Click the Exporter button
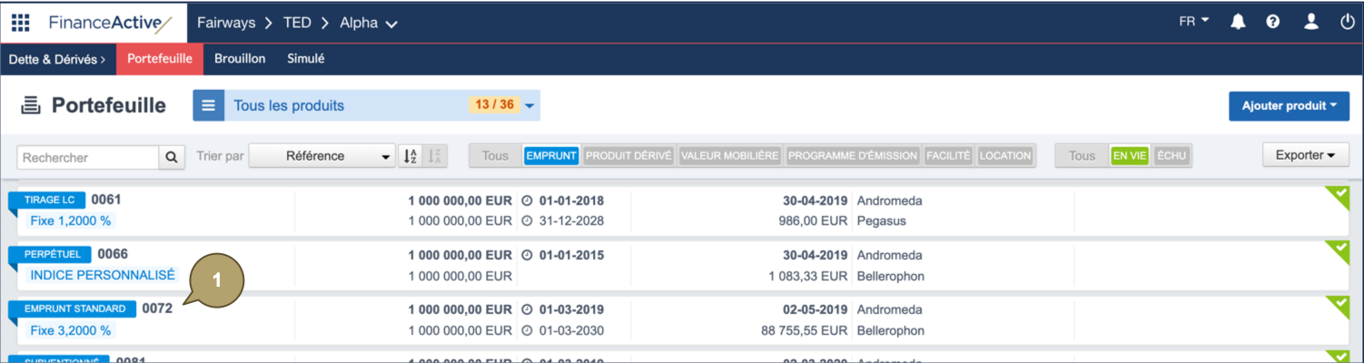The image size is (1364, 363). (1305, 155)
